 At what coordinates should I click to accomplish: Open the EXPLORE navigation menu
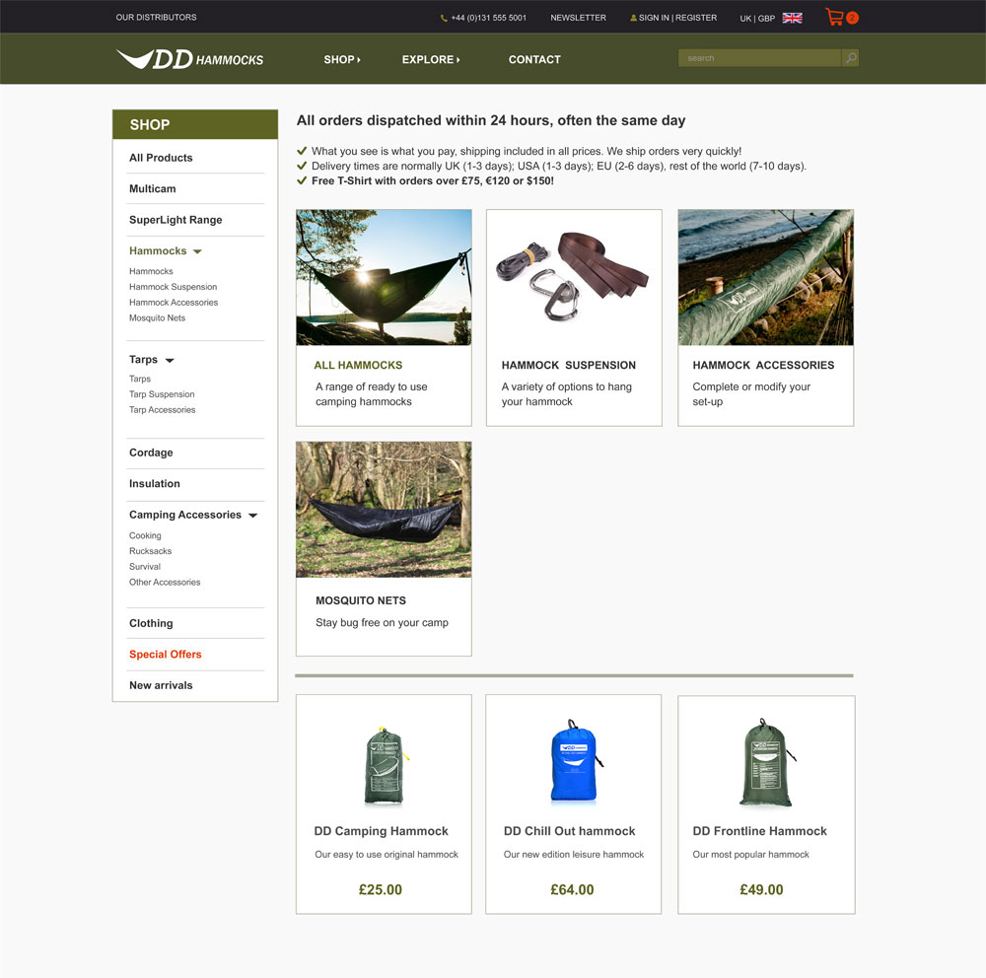[431, 59]
